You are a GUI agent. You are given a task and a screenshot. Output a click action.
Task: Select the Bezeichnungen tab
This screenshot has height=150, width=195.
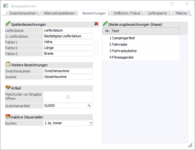click(x=94, y=13)
